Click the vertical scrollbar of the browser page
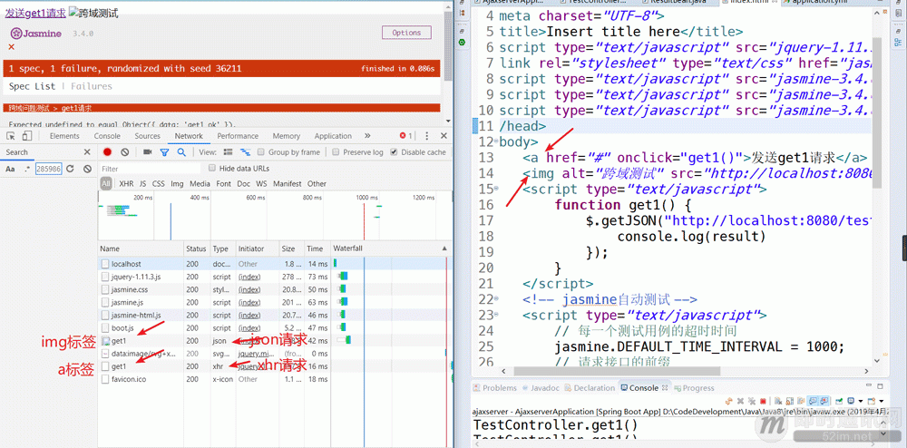 click(448, 46)
